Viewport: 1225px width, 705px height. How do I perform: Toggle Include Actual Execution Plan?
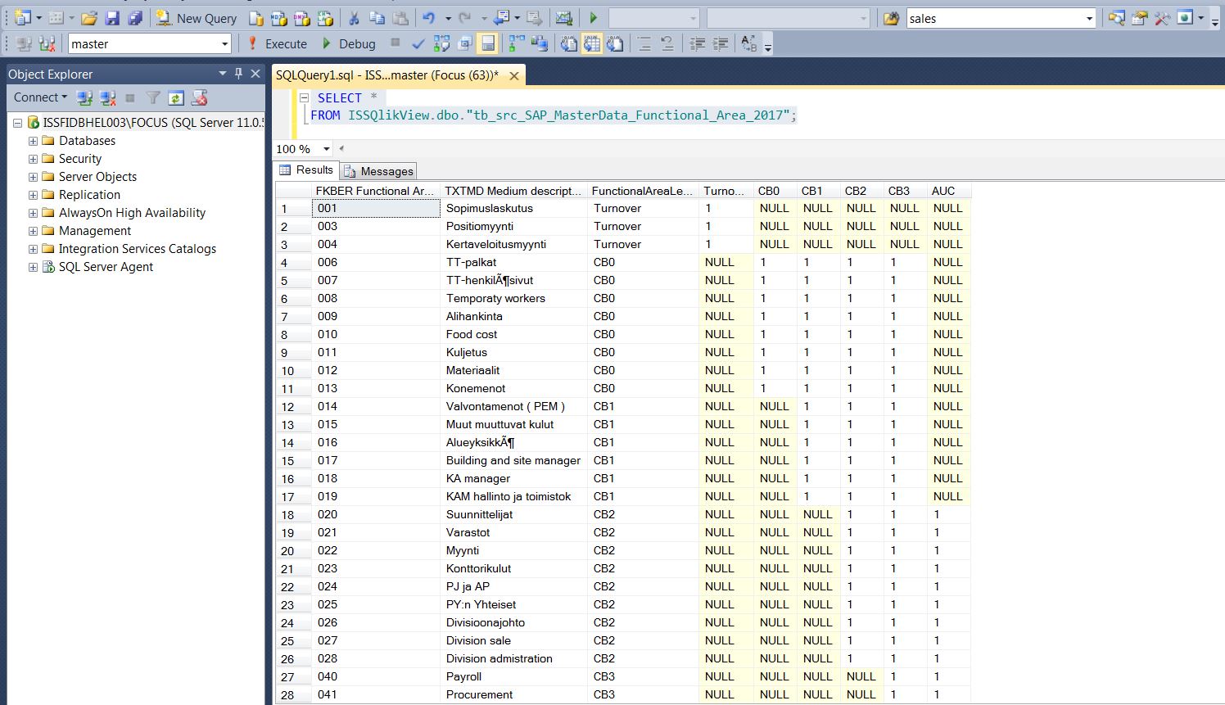(x=517, y=44)
